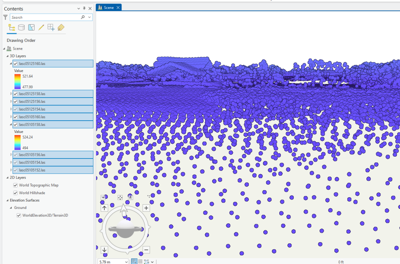Select List By Data Source icon

(21, 27)
